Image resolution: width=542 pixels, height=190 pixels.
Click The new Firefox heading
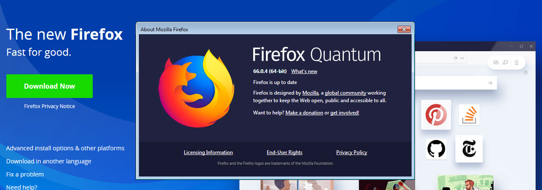tap(64, 34)
